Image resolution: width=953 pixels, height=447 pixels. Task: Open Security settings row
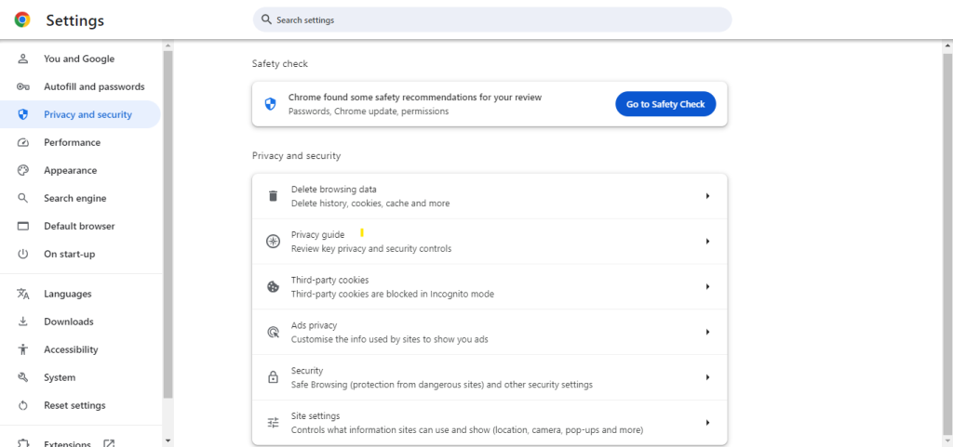tap(490, 377)
